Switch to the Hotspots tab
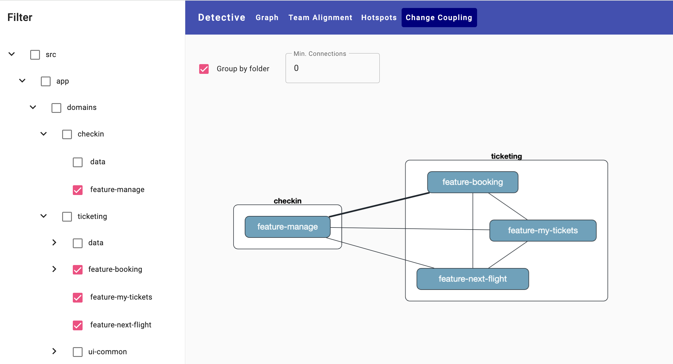This screenshot has height=364, width=673. coord(379,17)
